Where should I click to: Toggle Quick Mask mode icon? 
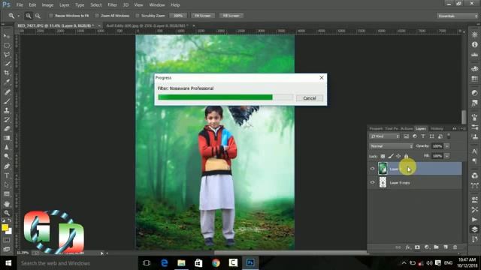click(x=7, y=240)
